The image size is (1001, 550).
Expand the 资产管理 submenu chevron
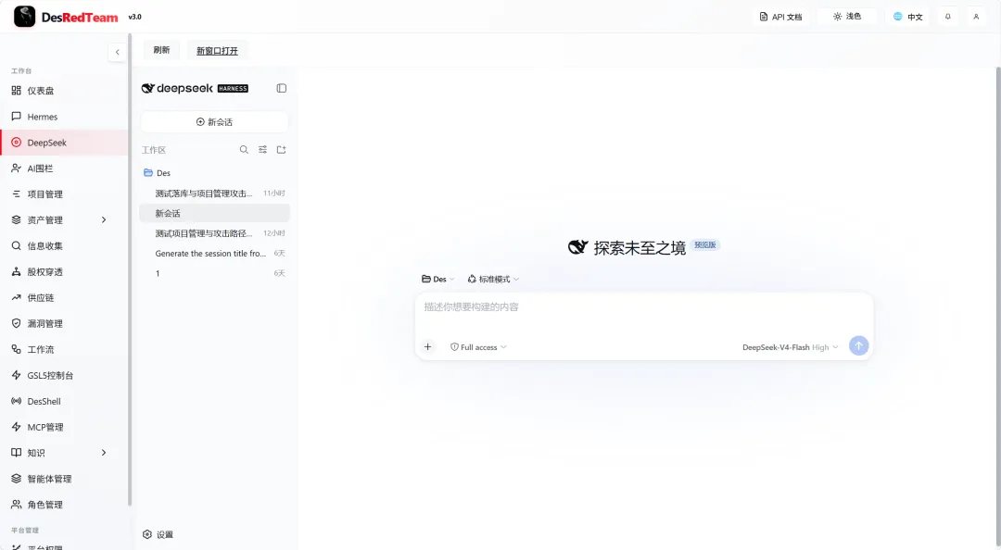pos(104,220)
